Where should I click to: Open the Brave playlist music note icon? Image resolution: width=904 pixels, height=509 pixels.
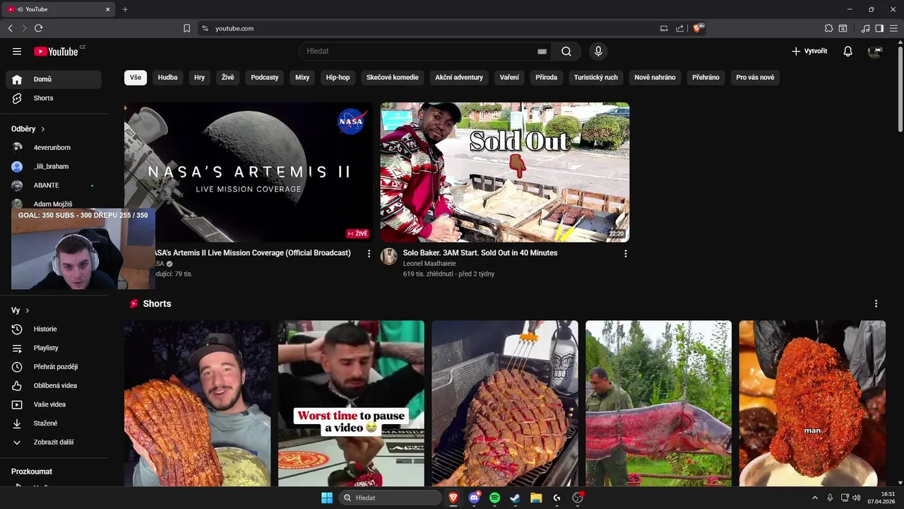point(866,28)
